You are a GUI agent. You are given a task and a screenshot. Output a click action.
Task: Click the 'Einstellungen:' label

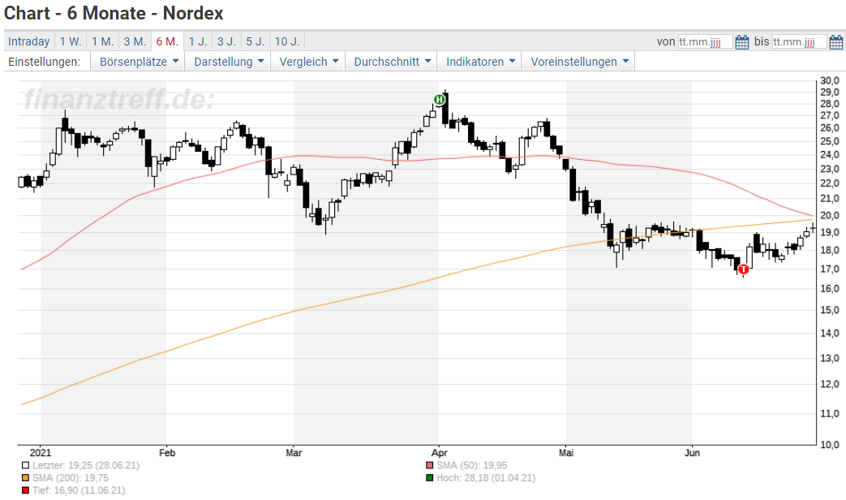[45, 62]
